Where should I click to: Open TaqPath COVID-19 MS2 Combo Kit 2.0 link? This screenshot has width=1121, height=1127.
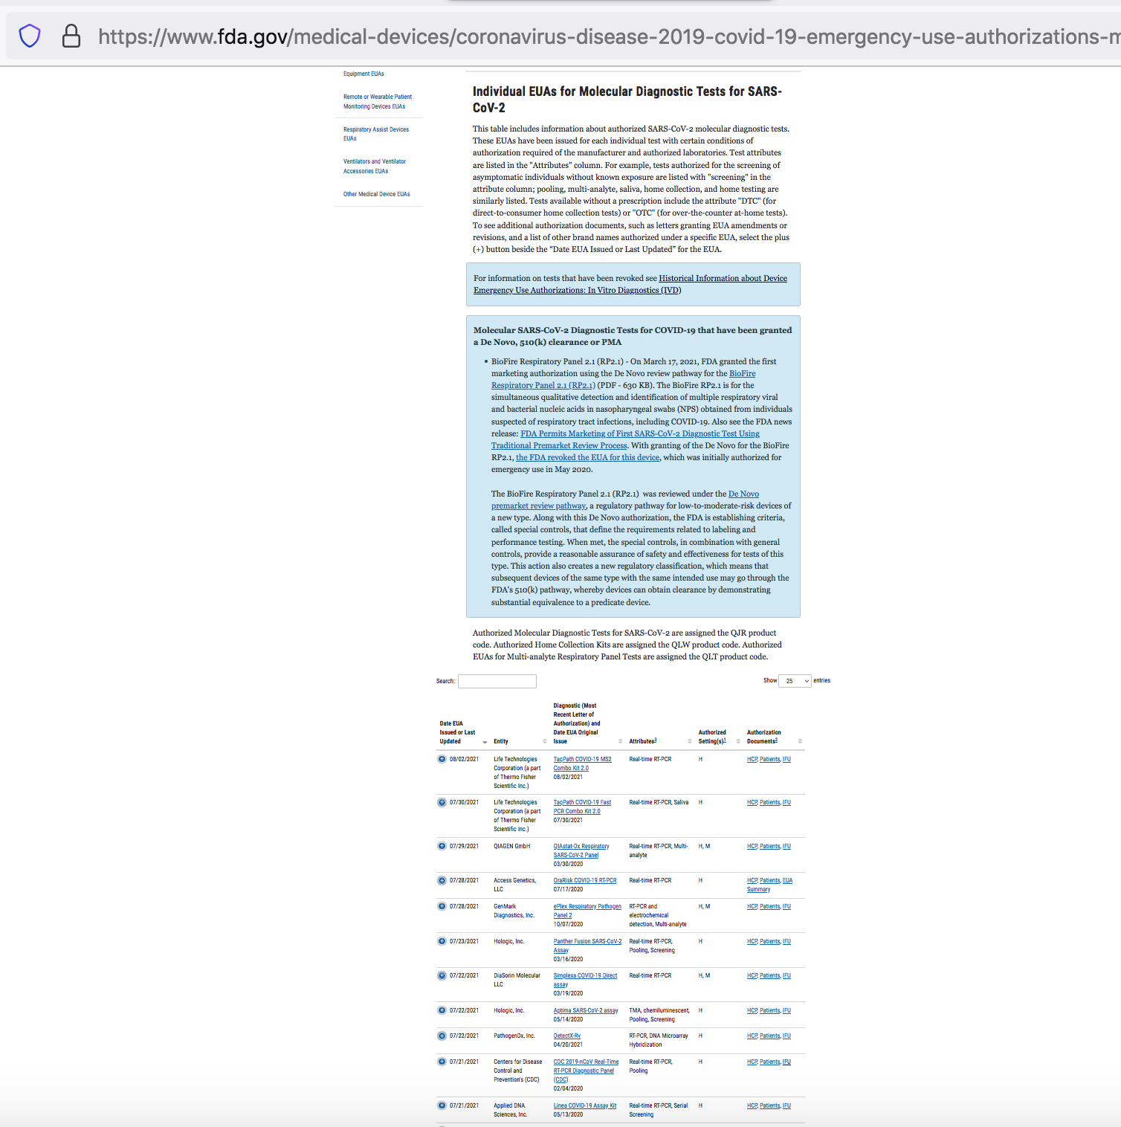click(x=582, y=763)
